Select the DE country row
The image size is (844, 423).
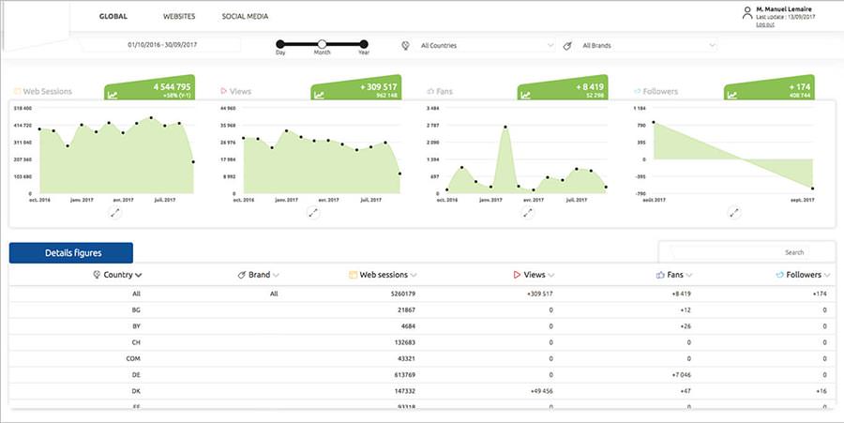coord(422,374)
